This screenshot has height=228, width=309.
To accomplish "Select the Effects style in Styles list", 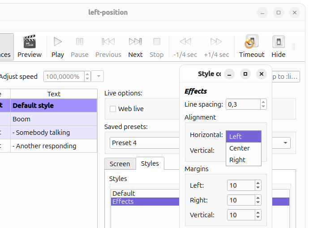I will pos(145,202).
